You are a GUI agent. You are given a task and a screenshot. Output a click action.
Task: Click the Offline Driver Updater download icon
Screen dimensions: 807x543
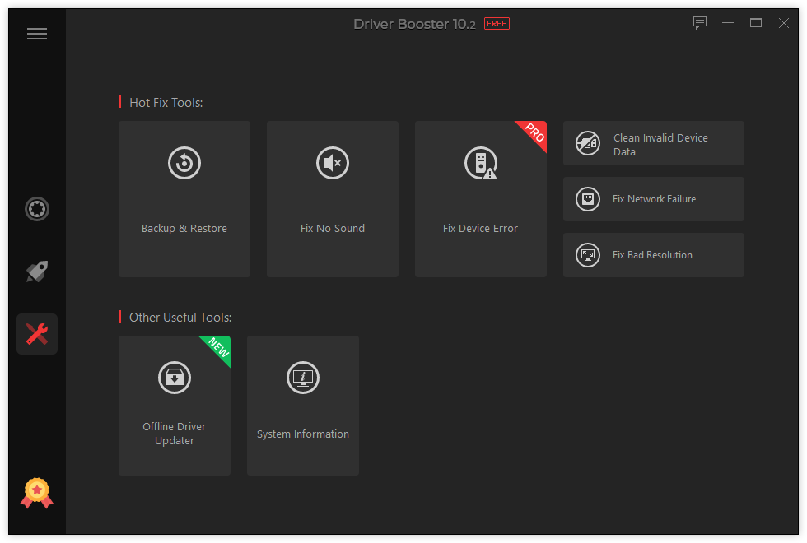tap(175, 378)
